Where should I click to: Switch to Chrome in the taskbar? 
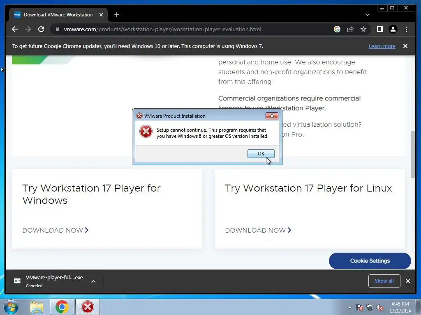point(62,307)
